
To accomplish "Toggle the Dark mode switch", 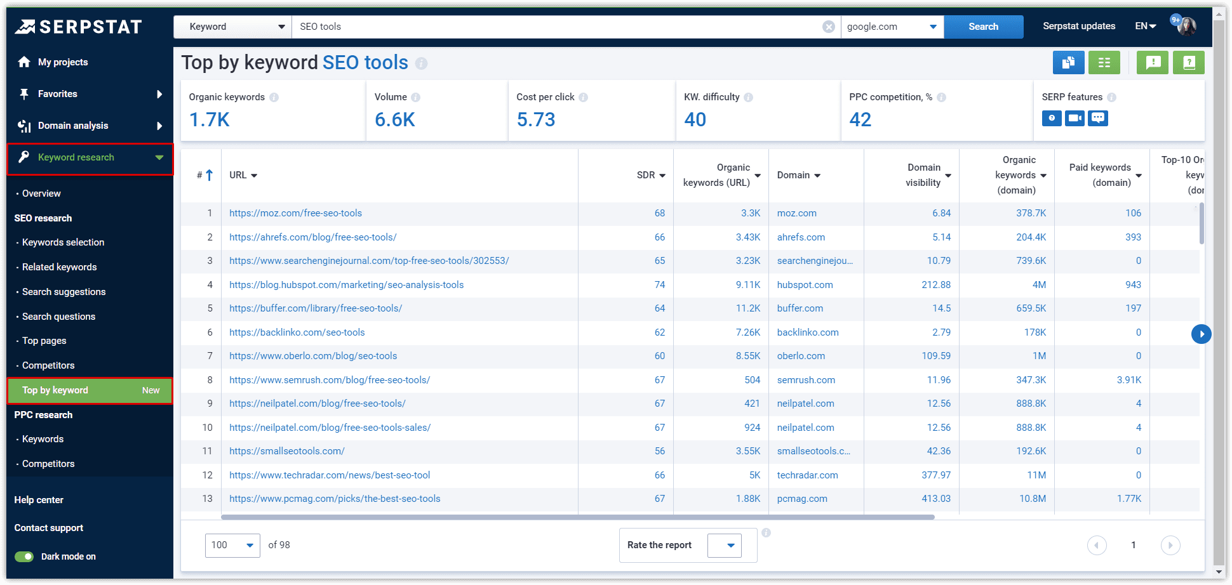I will [x=24, y=556].
